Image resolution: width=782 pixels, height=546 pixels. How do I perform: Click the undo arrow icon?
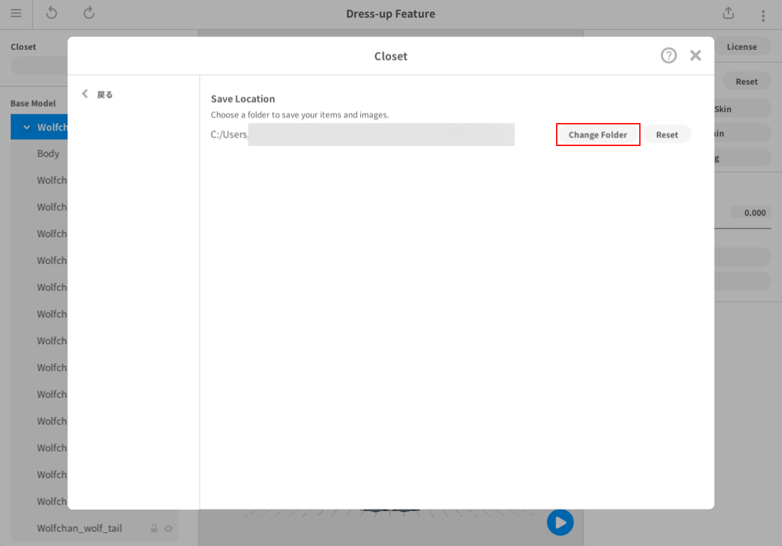tap(52, 13)
